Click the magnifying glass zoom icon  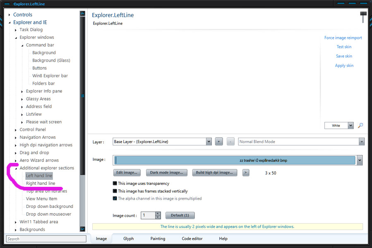pyautogui.click(x=360, y=126)
